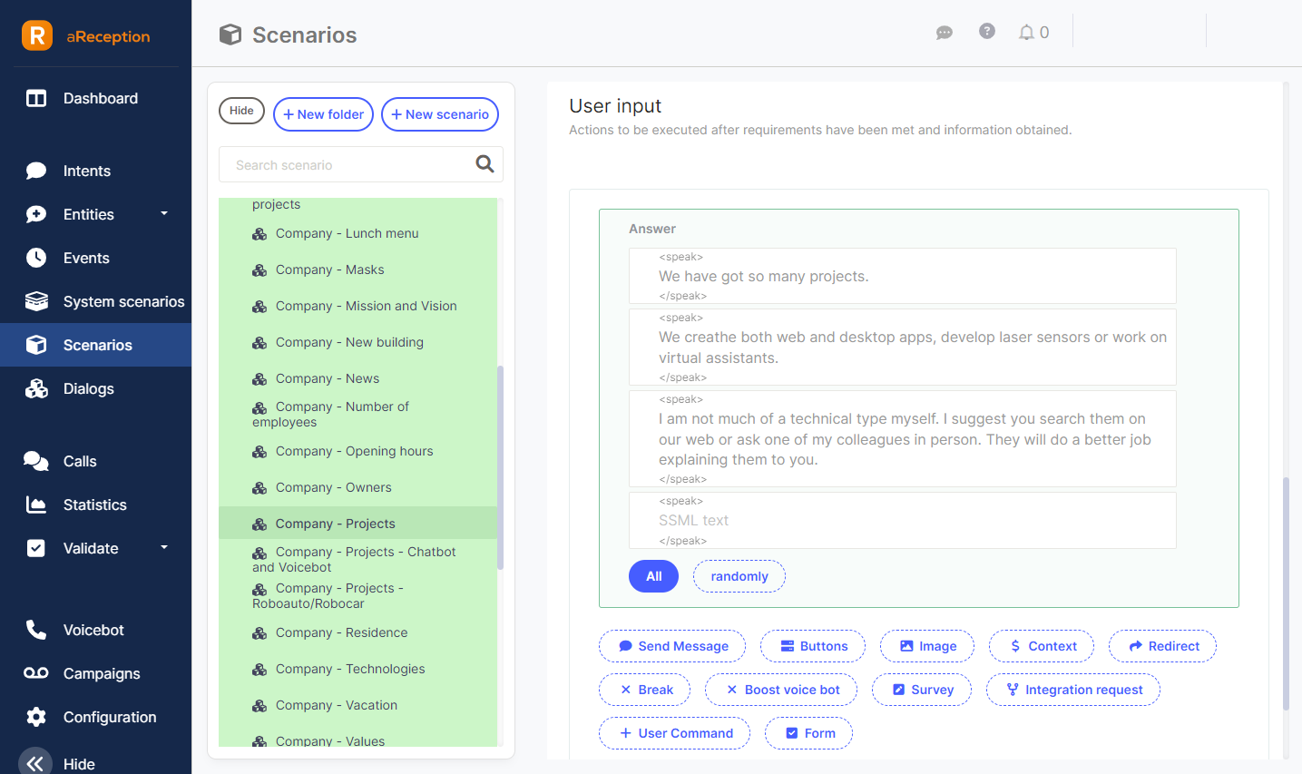Click the icon beside Company - Technologies
This screenshot has width=1302, height=774.
click(x=259, y=670)
